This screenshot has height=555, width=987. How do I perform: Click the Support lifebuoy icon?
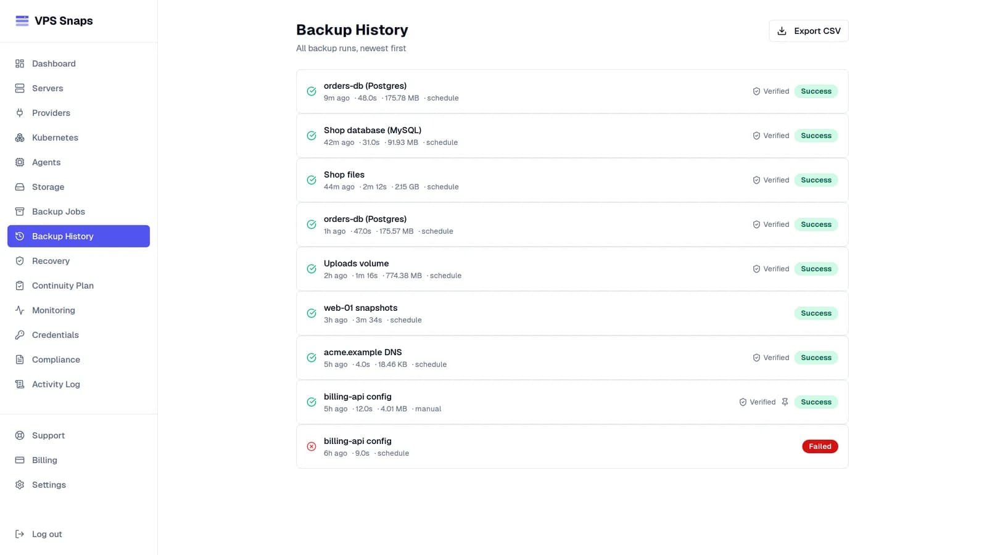20,435
